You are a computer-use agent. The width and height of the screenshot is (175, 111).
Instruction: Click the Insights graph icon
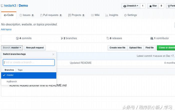107,15
